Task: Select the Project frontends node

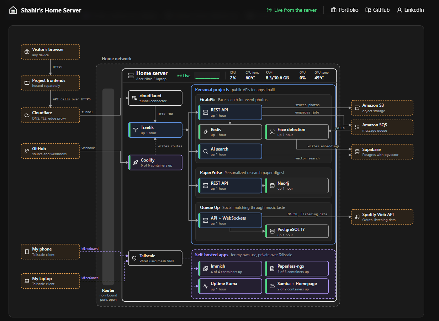Action: tap(51, 83)
